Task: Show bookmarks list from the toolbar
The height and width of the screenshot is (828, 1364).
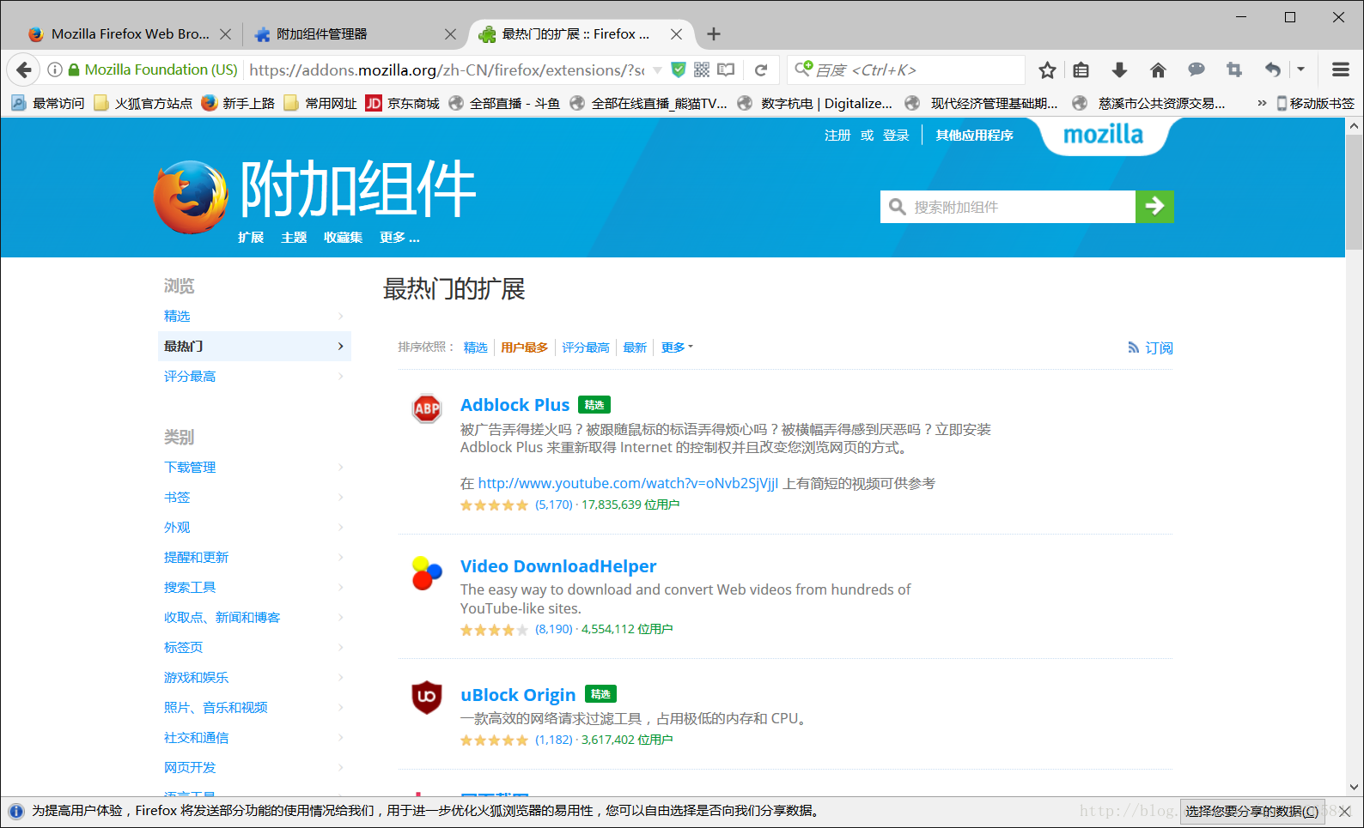Action: click(1081, 70)
